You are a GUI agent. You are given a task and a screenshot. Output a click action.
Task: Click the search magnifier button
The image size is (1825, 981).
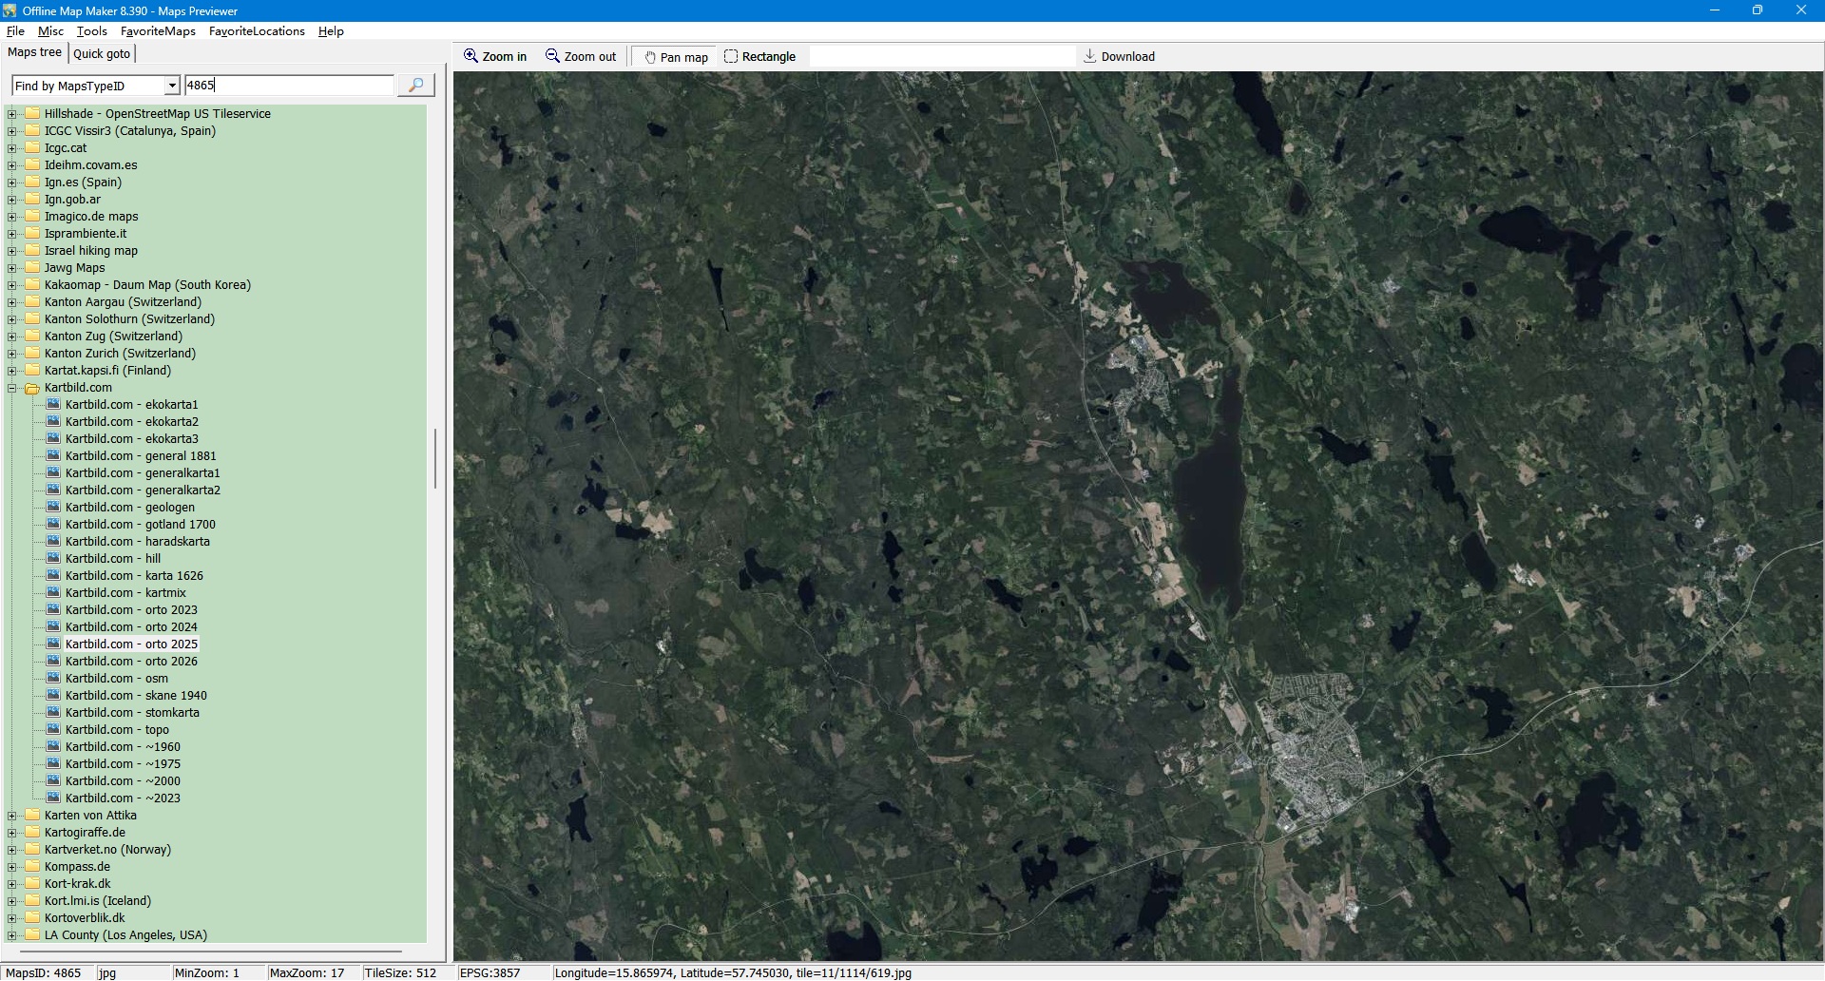point(415,86)
